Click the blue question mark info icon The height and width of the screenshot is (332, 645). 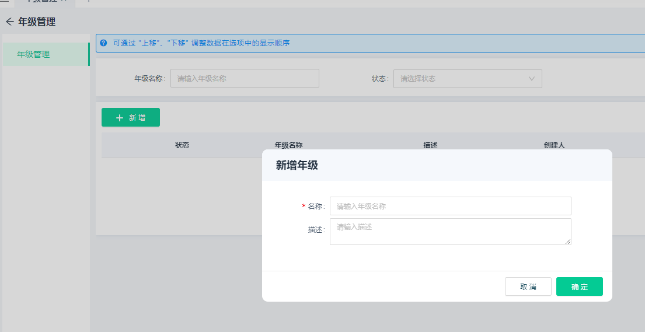tap(104, 43)
